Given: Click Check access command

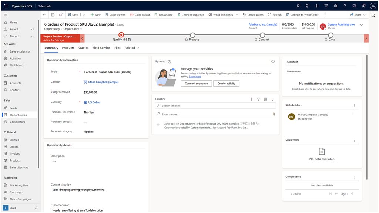Looking at the screenshot, I should [x=253, y=15].
